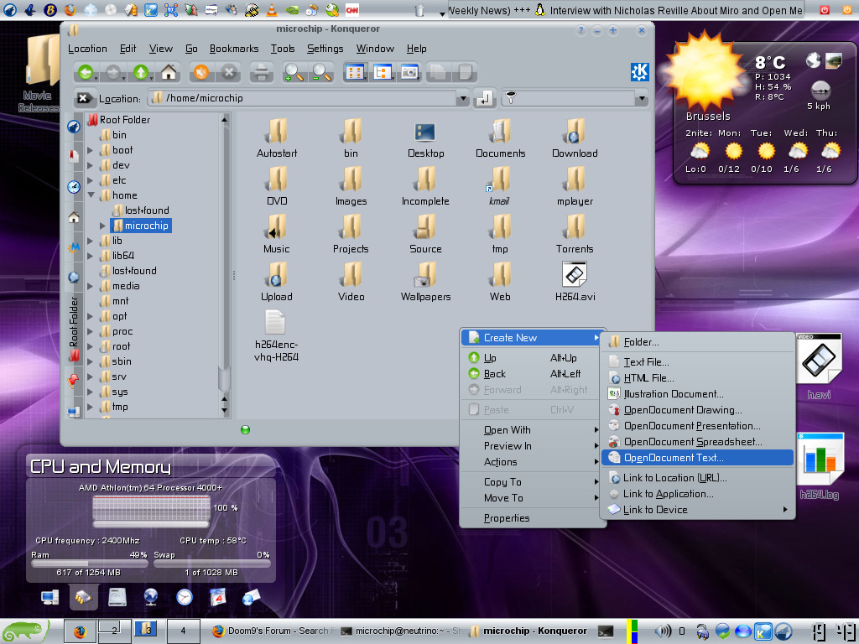Open the H264.avi video file
The width and height of the screenshot is (859, 644).
click(575, 282)
